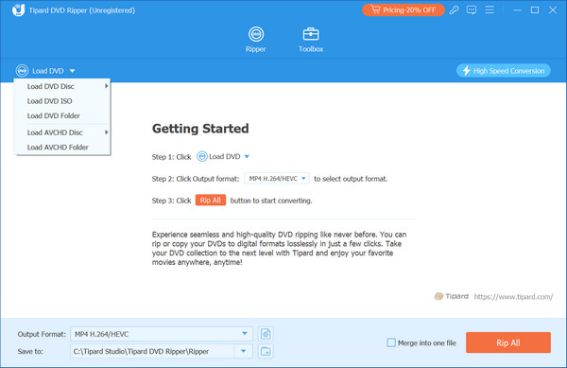Screen dimensions: 567x368
Task: Minimize the Tipard DVD Ripper window
Action: click(518, 10)
